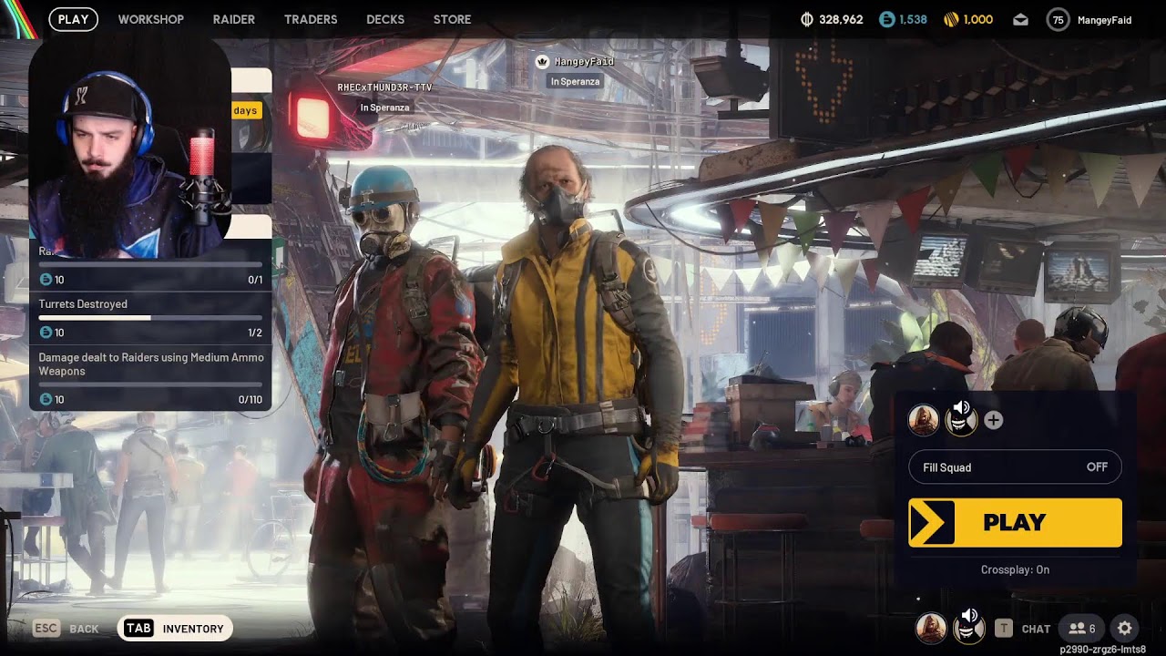1166x656 pixels.
Task: Click the 0/1 progress count
Action: coord(255,280)
